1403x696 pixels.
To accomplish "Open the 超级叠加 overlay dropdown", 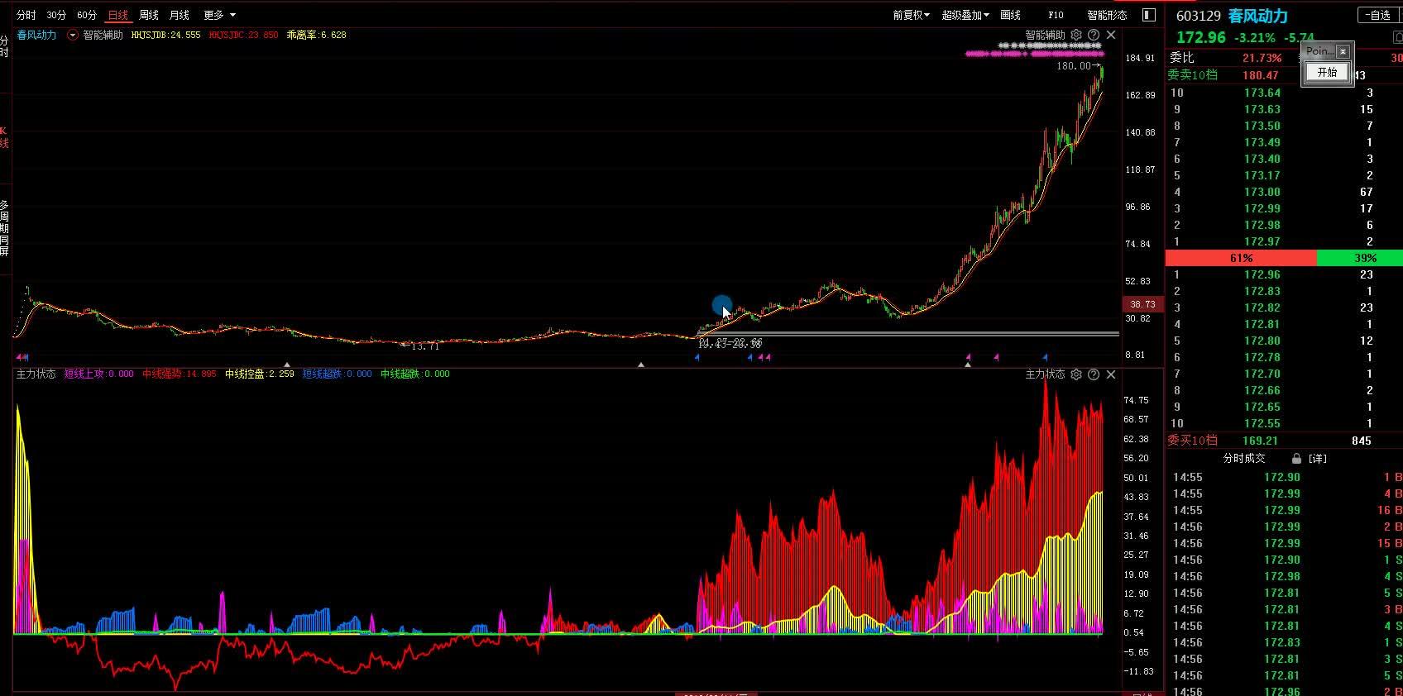I will coord(965,15).
